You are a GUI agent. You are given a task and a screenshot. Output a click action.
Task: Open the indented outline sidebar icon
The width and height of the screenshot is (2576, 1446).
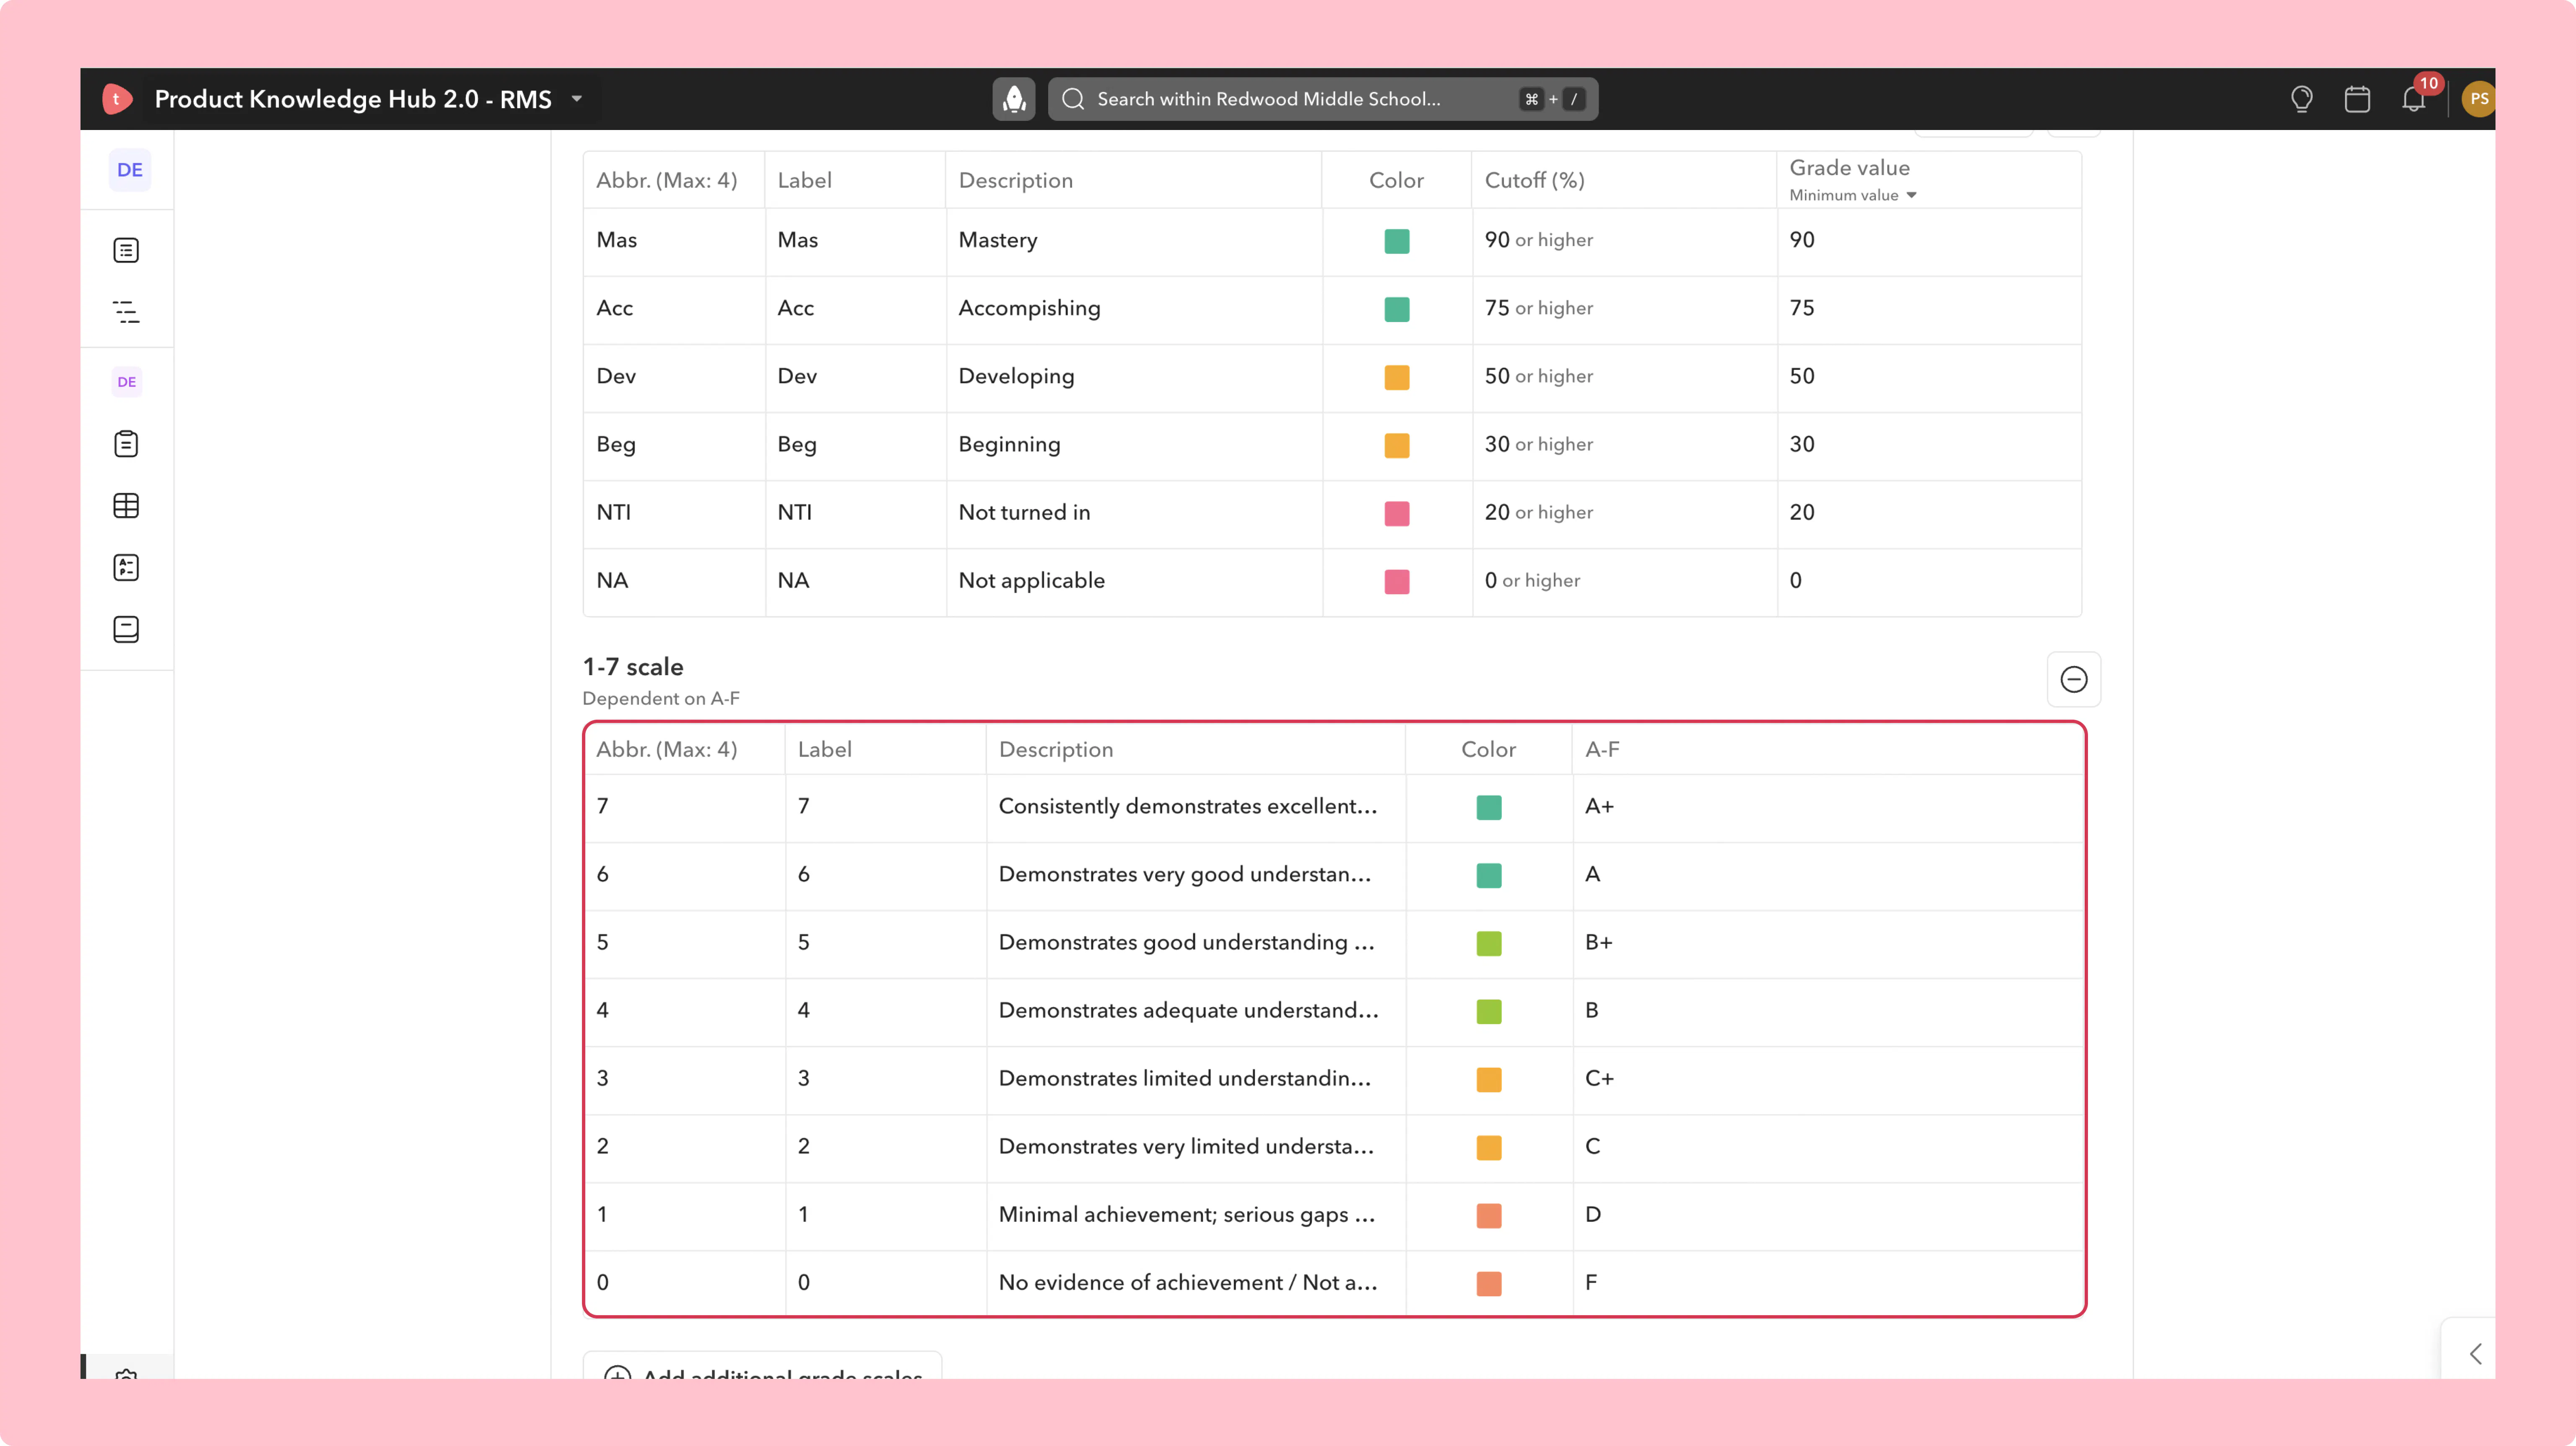(x=126, y=312)
